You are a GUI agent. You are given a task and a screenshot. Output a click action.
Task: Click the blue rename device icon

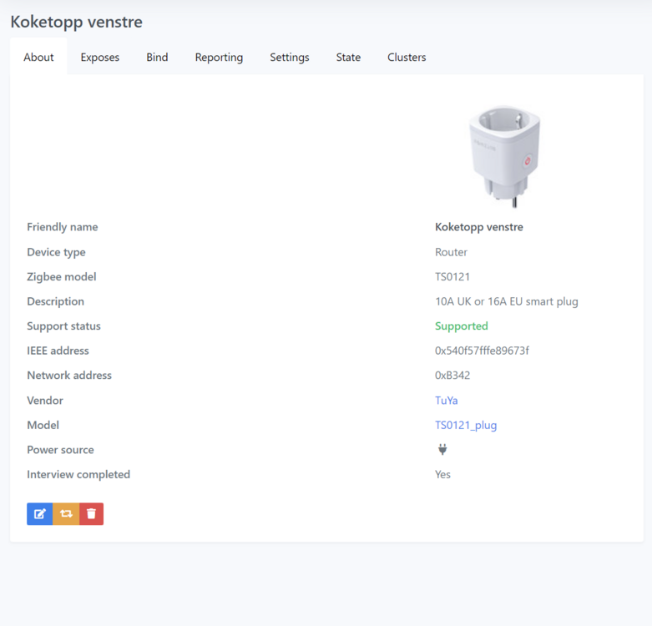coord(39,514)
